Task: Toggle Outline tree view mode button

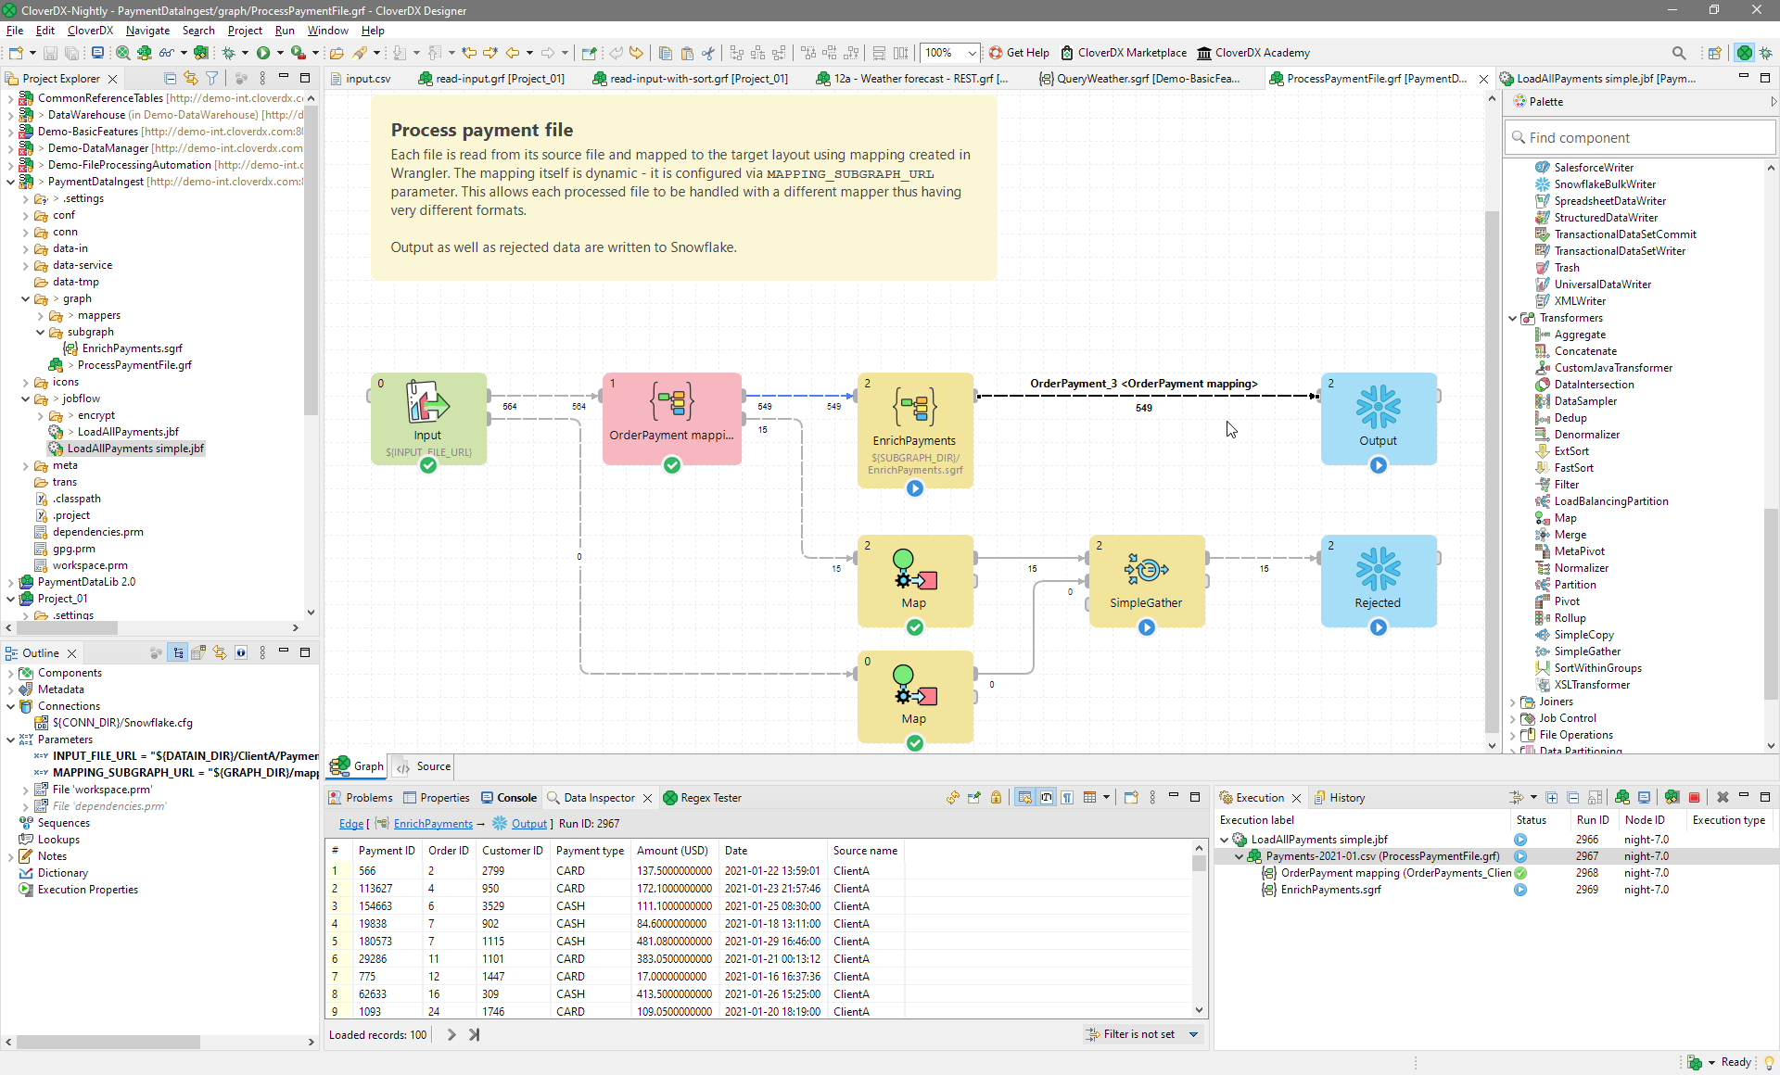Action: pos(178,653)
